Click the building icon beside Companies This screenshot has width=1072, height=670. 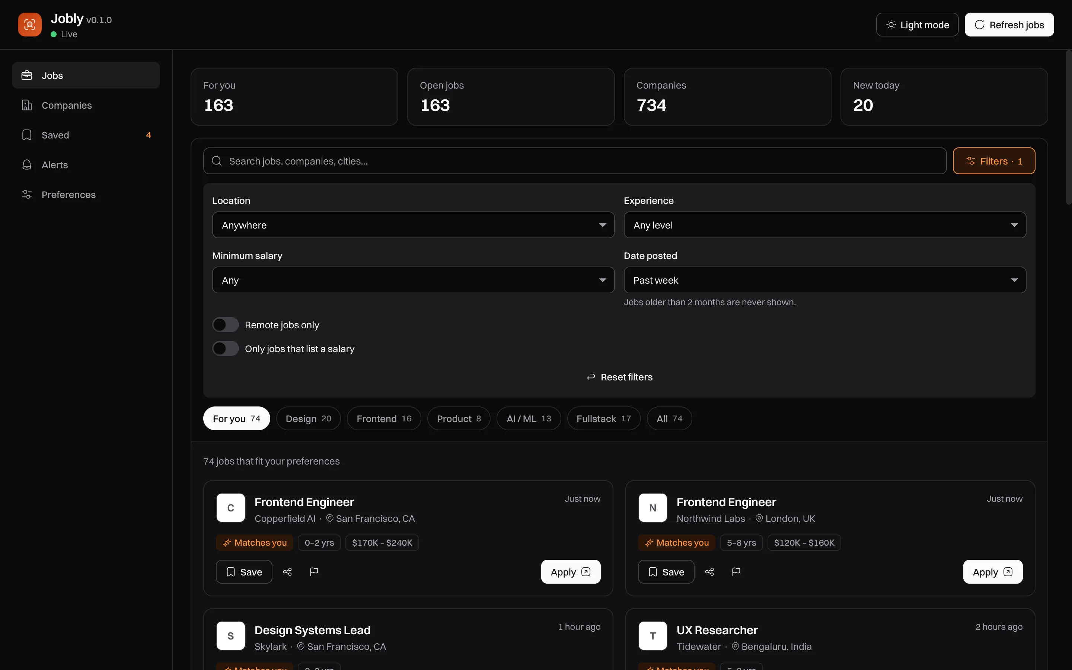click(27, 105)
